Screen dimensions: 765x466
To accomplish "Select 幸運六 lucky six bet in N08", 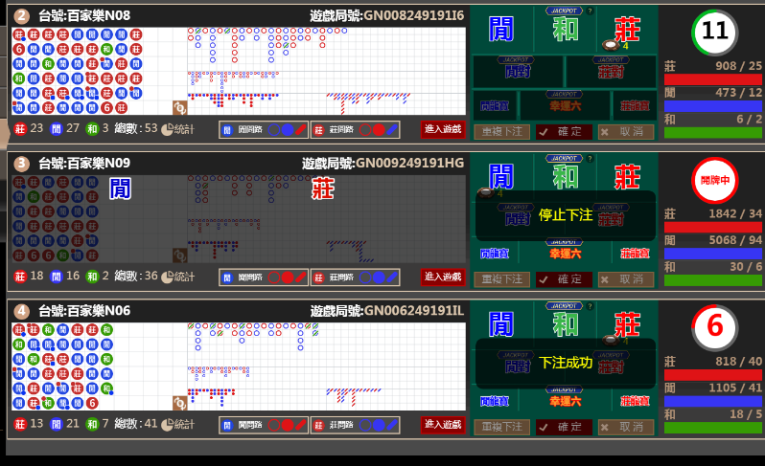I will pyautogui.click(x=564, y=105).
